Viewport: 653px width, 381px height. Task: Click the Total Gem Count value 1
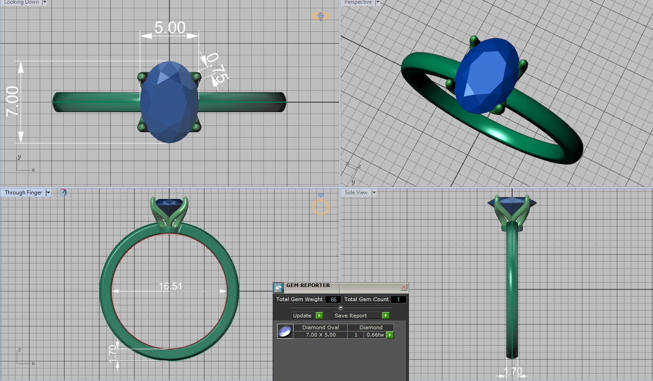398,299
